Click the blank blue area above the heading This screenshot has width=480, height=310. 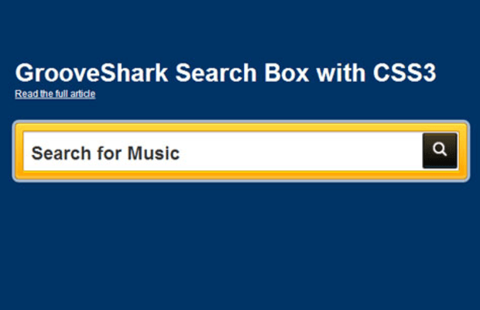pos(240,29)
